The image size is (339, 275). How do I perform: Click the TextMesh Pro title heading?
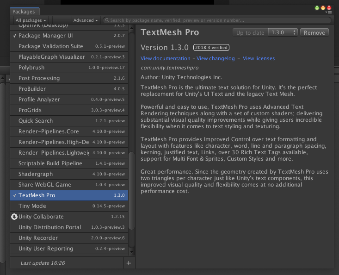coord(170,32)
